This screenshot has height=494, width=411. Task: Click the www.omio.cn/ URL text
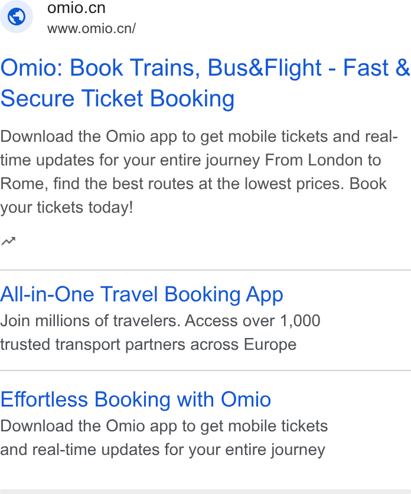point(92,29)
